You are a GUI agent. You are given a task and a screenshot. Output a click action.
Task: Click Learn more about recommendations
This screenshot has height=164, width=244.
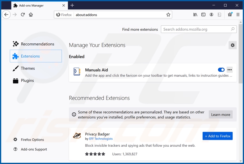(x=221, y=114)
